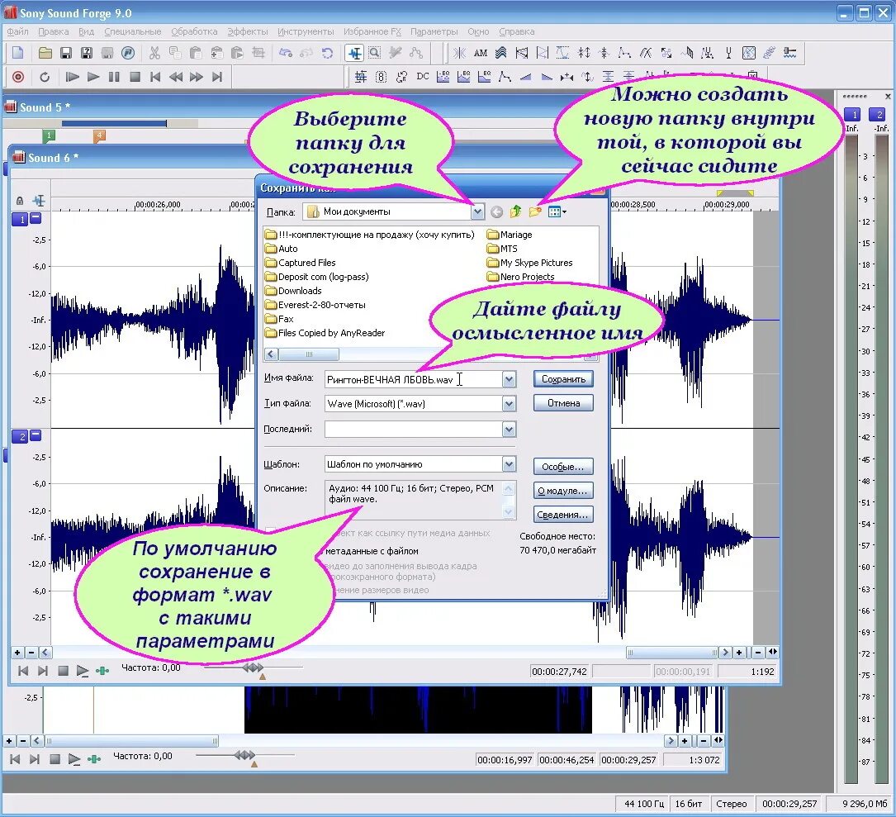Click the О модуле... button
896x817 pixels.
tap(563, 491)
